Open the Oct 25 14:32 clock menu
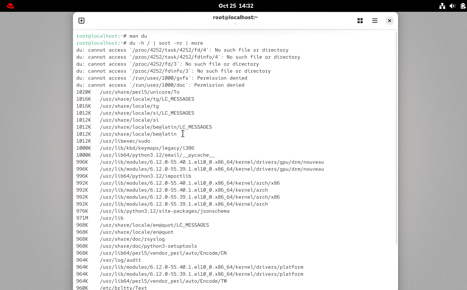Screen dimensions: 467x290 click(236, 6)
